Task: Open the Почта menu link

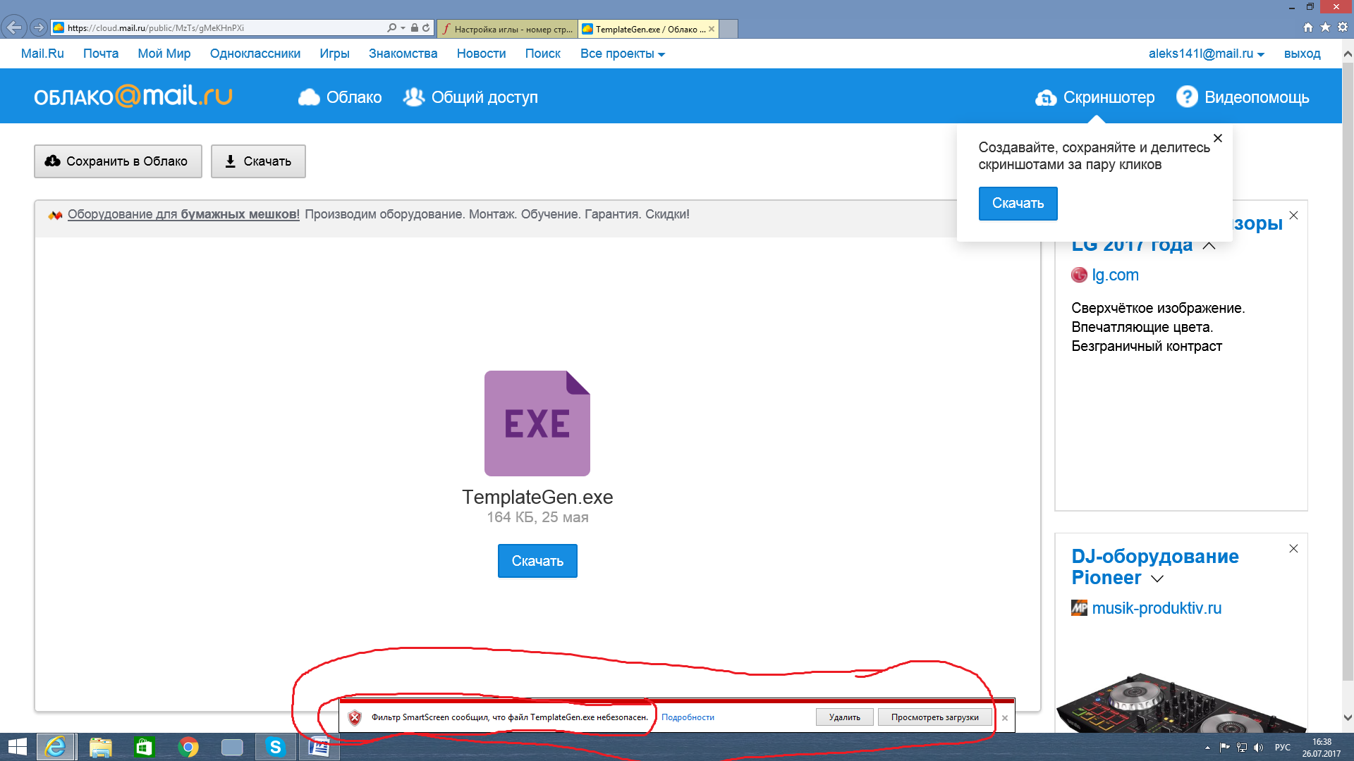Action: pyautogui.click(x=101, y=54)
